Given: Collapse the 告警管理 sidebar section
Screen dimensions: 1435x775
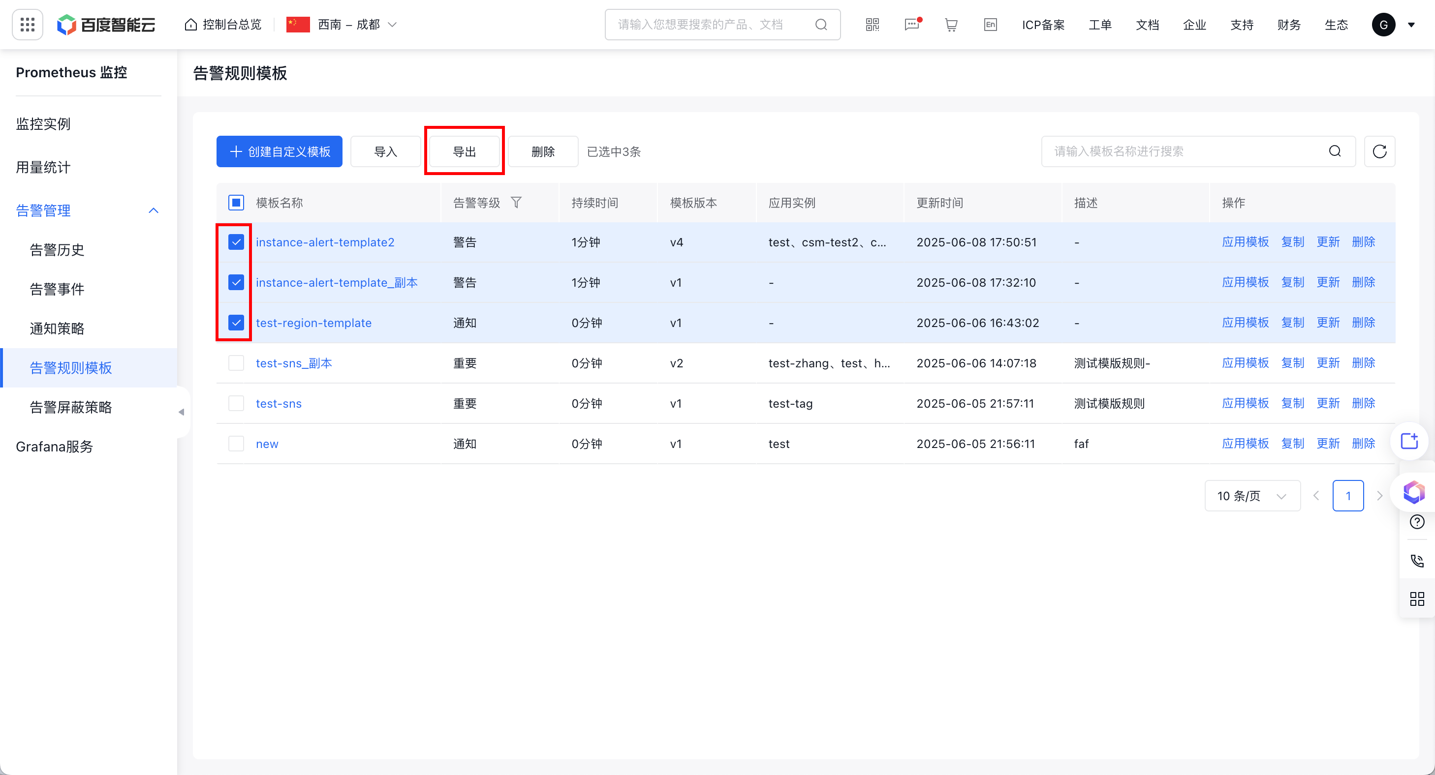Looking at the screenshot, I should [153, 210].
